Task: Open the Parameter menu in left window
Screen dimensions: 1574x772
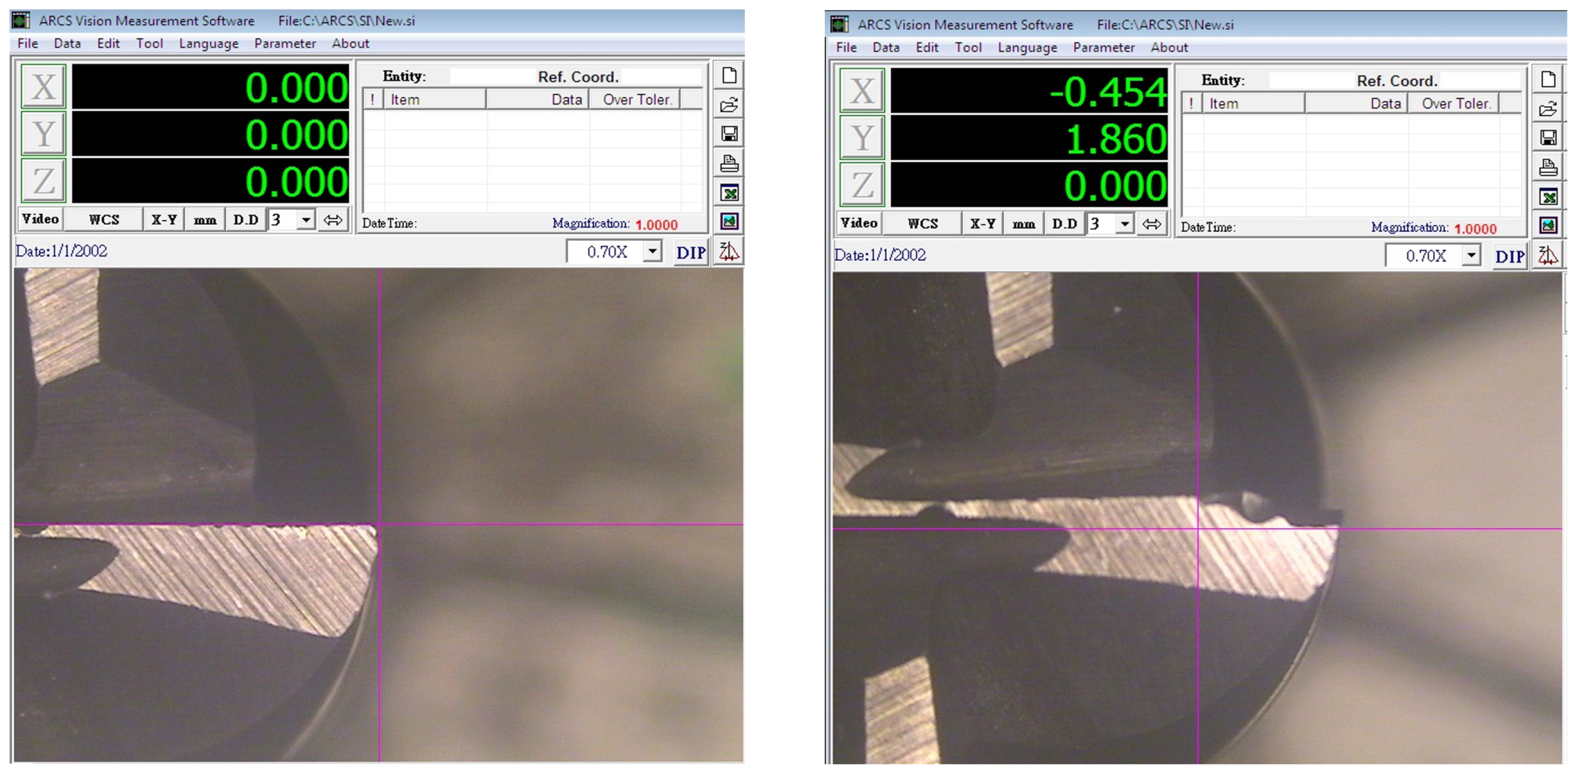Action: click(x=285, y=43)
